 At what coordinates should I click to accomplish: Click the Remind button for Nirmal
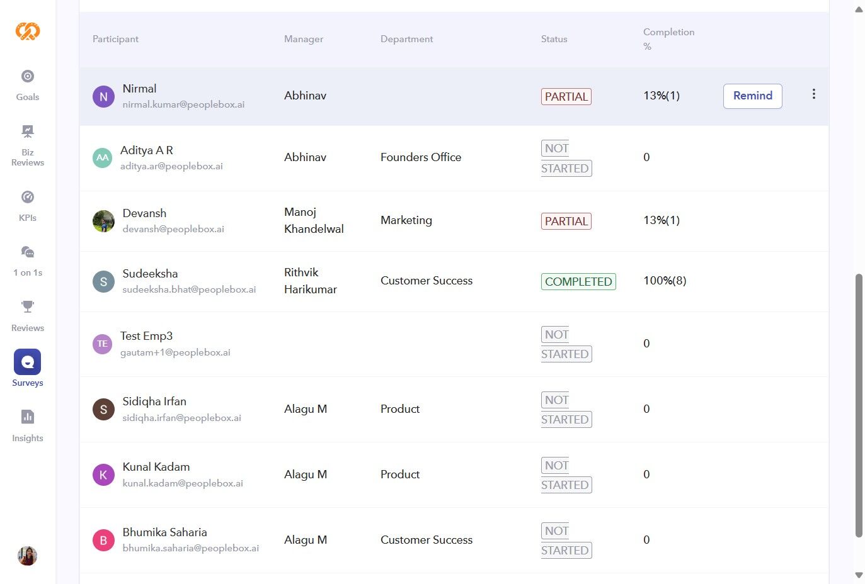pyautogui.click(x=752, y=96)
